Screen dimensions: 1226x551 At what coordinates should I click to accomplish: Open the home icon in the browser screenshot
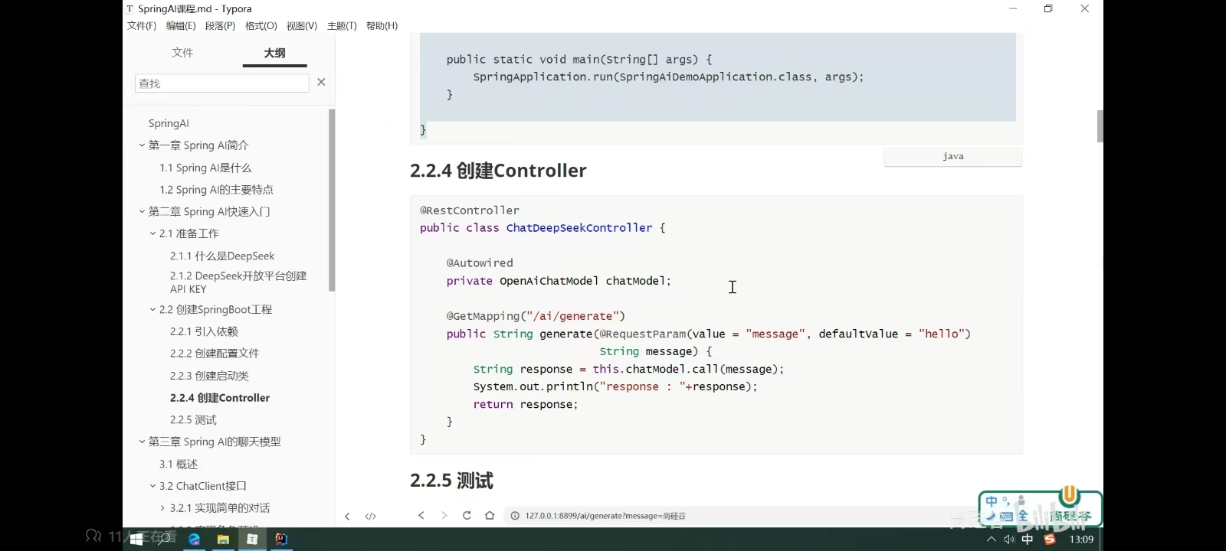(x=490, y=515)
